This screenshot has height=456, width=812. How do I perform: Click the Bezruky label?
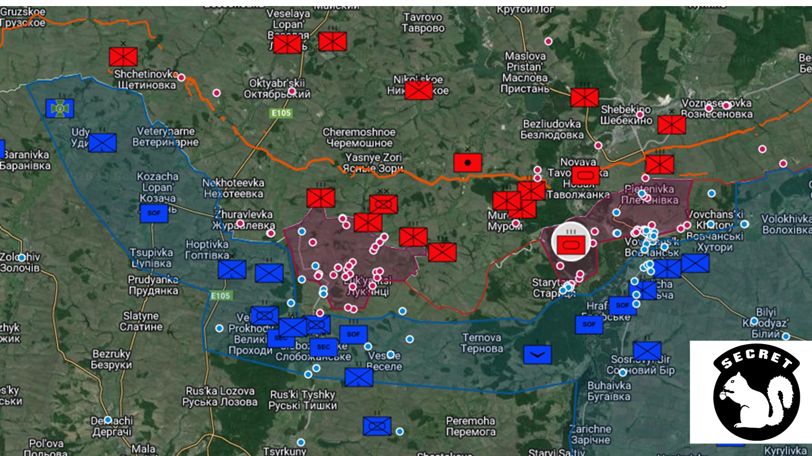click(112, 359)
